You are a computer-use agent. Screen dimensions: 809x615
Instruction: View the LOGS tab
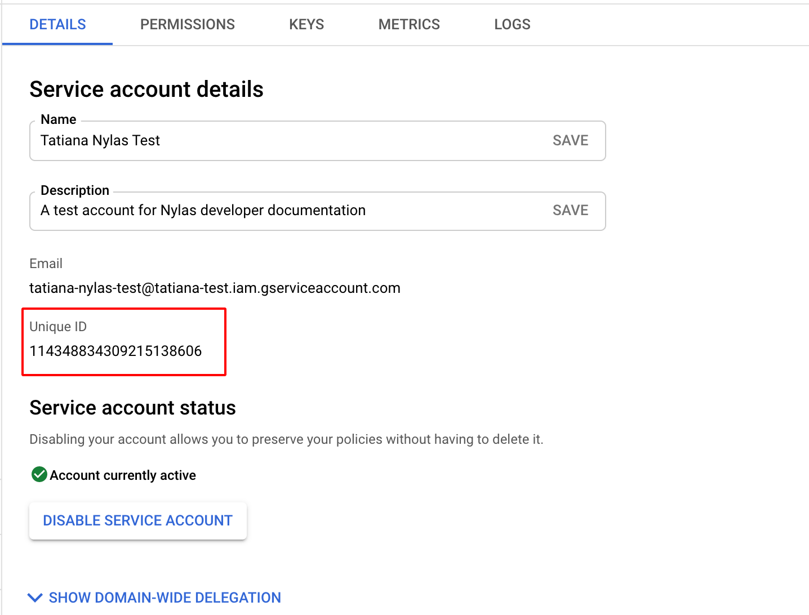pyautogui.click(x=512, y=24)
